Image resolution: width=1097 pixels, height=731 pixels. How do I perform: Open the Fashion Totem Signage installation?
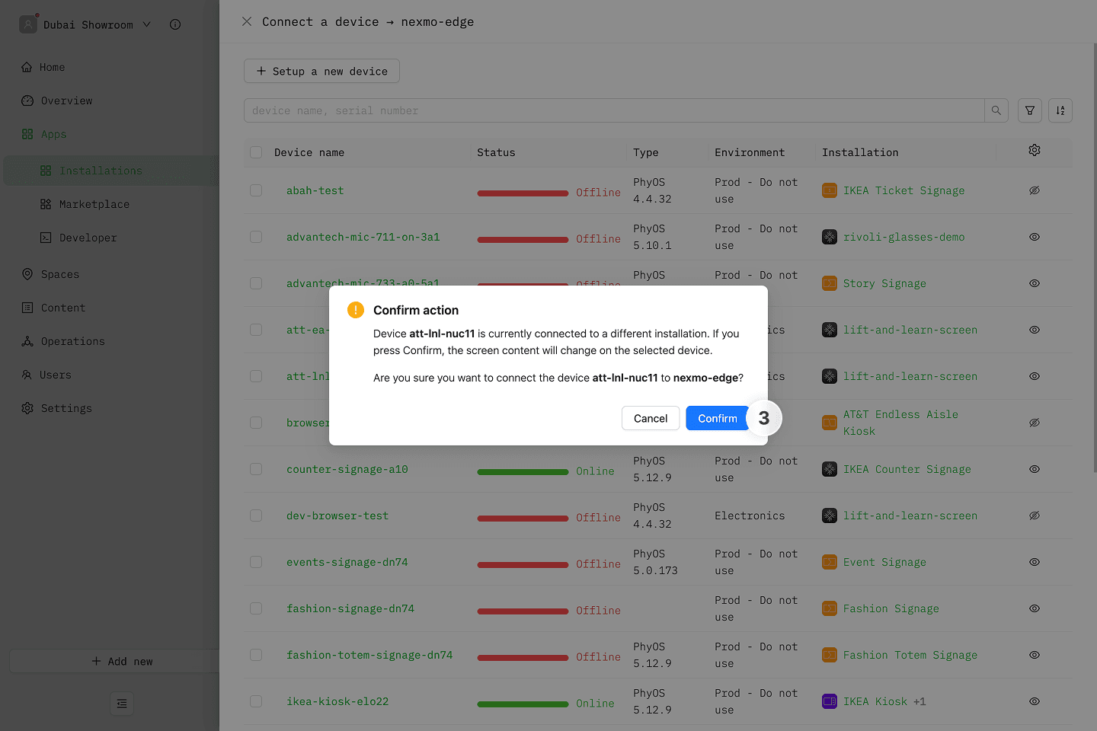pyautogui.click(x=910, y=655)
